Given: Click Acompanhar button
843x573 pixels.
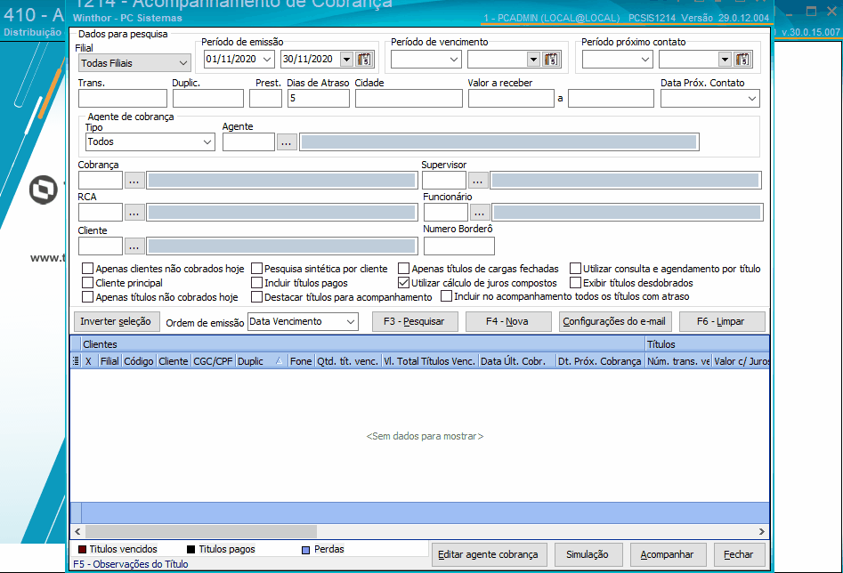Looking at the screenshot, I should tap(668, 554).
